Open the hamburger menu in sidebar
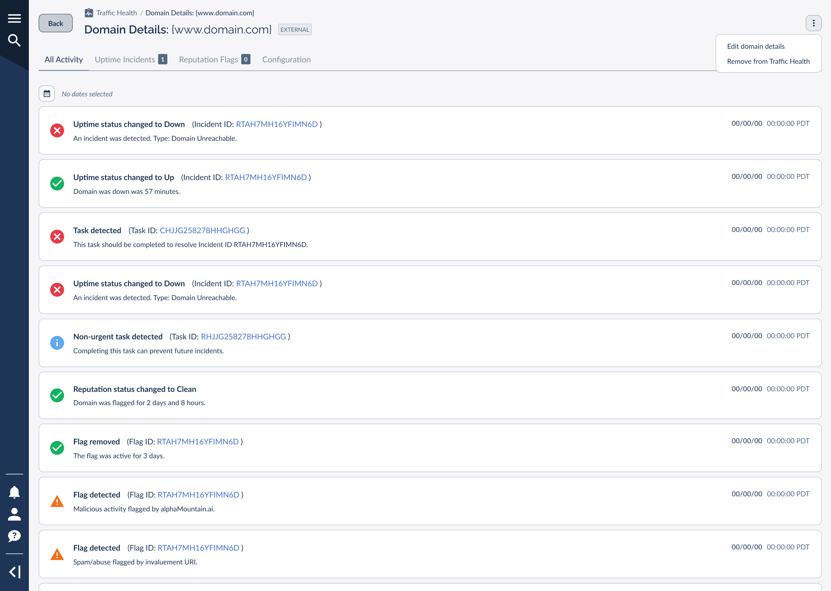The image size is (831, 591). click(14, 18)
